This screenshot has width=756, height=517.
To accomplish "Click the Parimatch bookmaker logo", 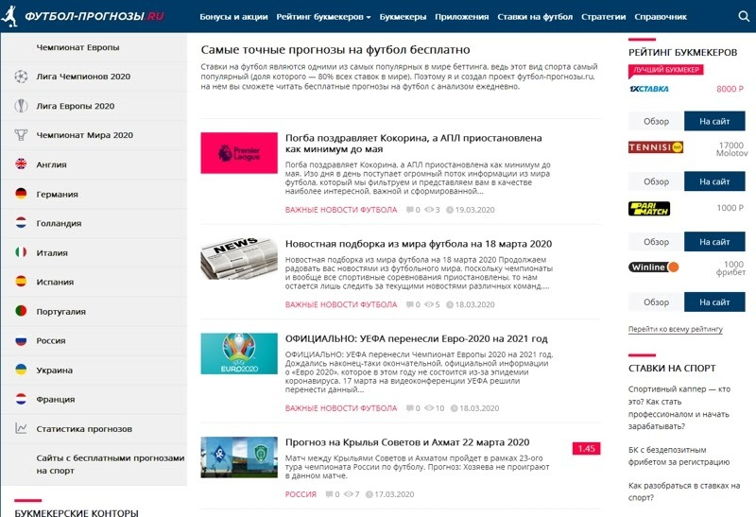I will coord(648,208).
